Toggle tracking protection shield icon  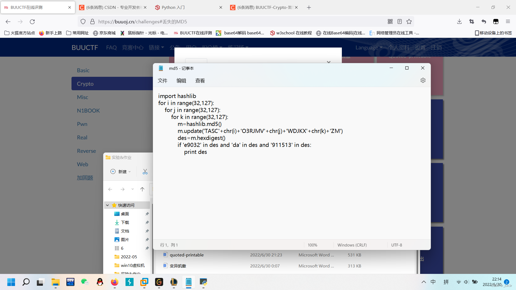[83, 21]
